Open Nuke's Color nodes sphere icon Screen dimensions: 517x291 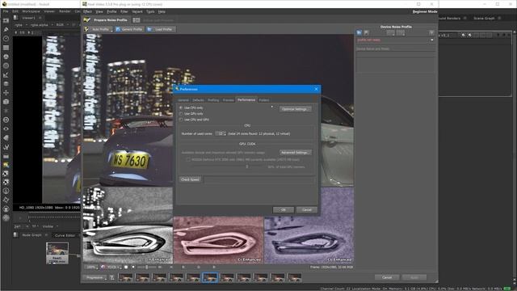click(6, 57)
